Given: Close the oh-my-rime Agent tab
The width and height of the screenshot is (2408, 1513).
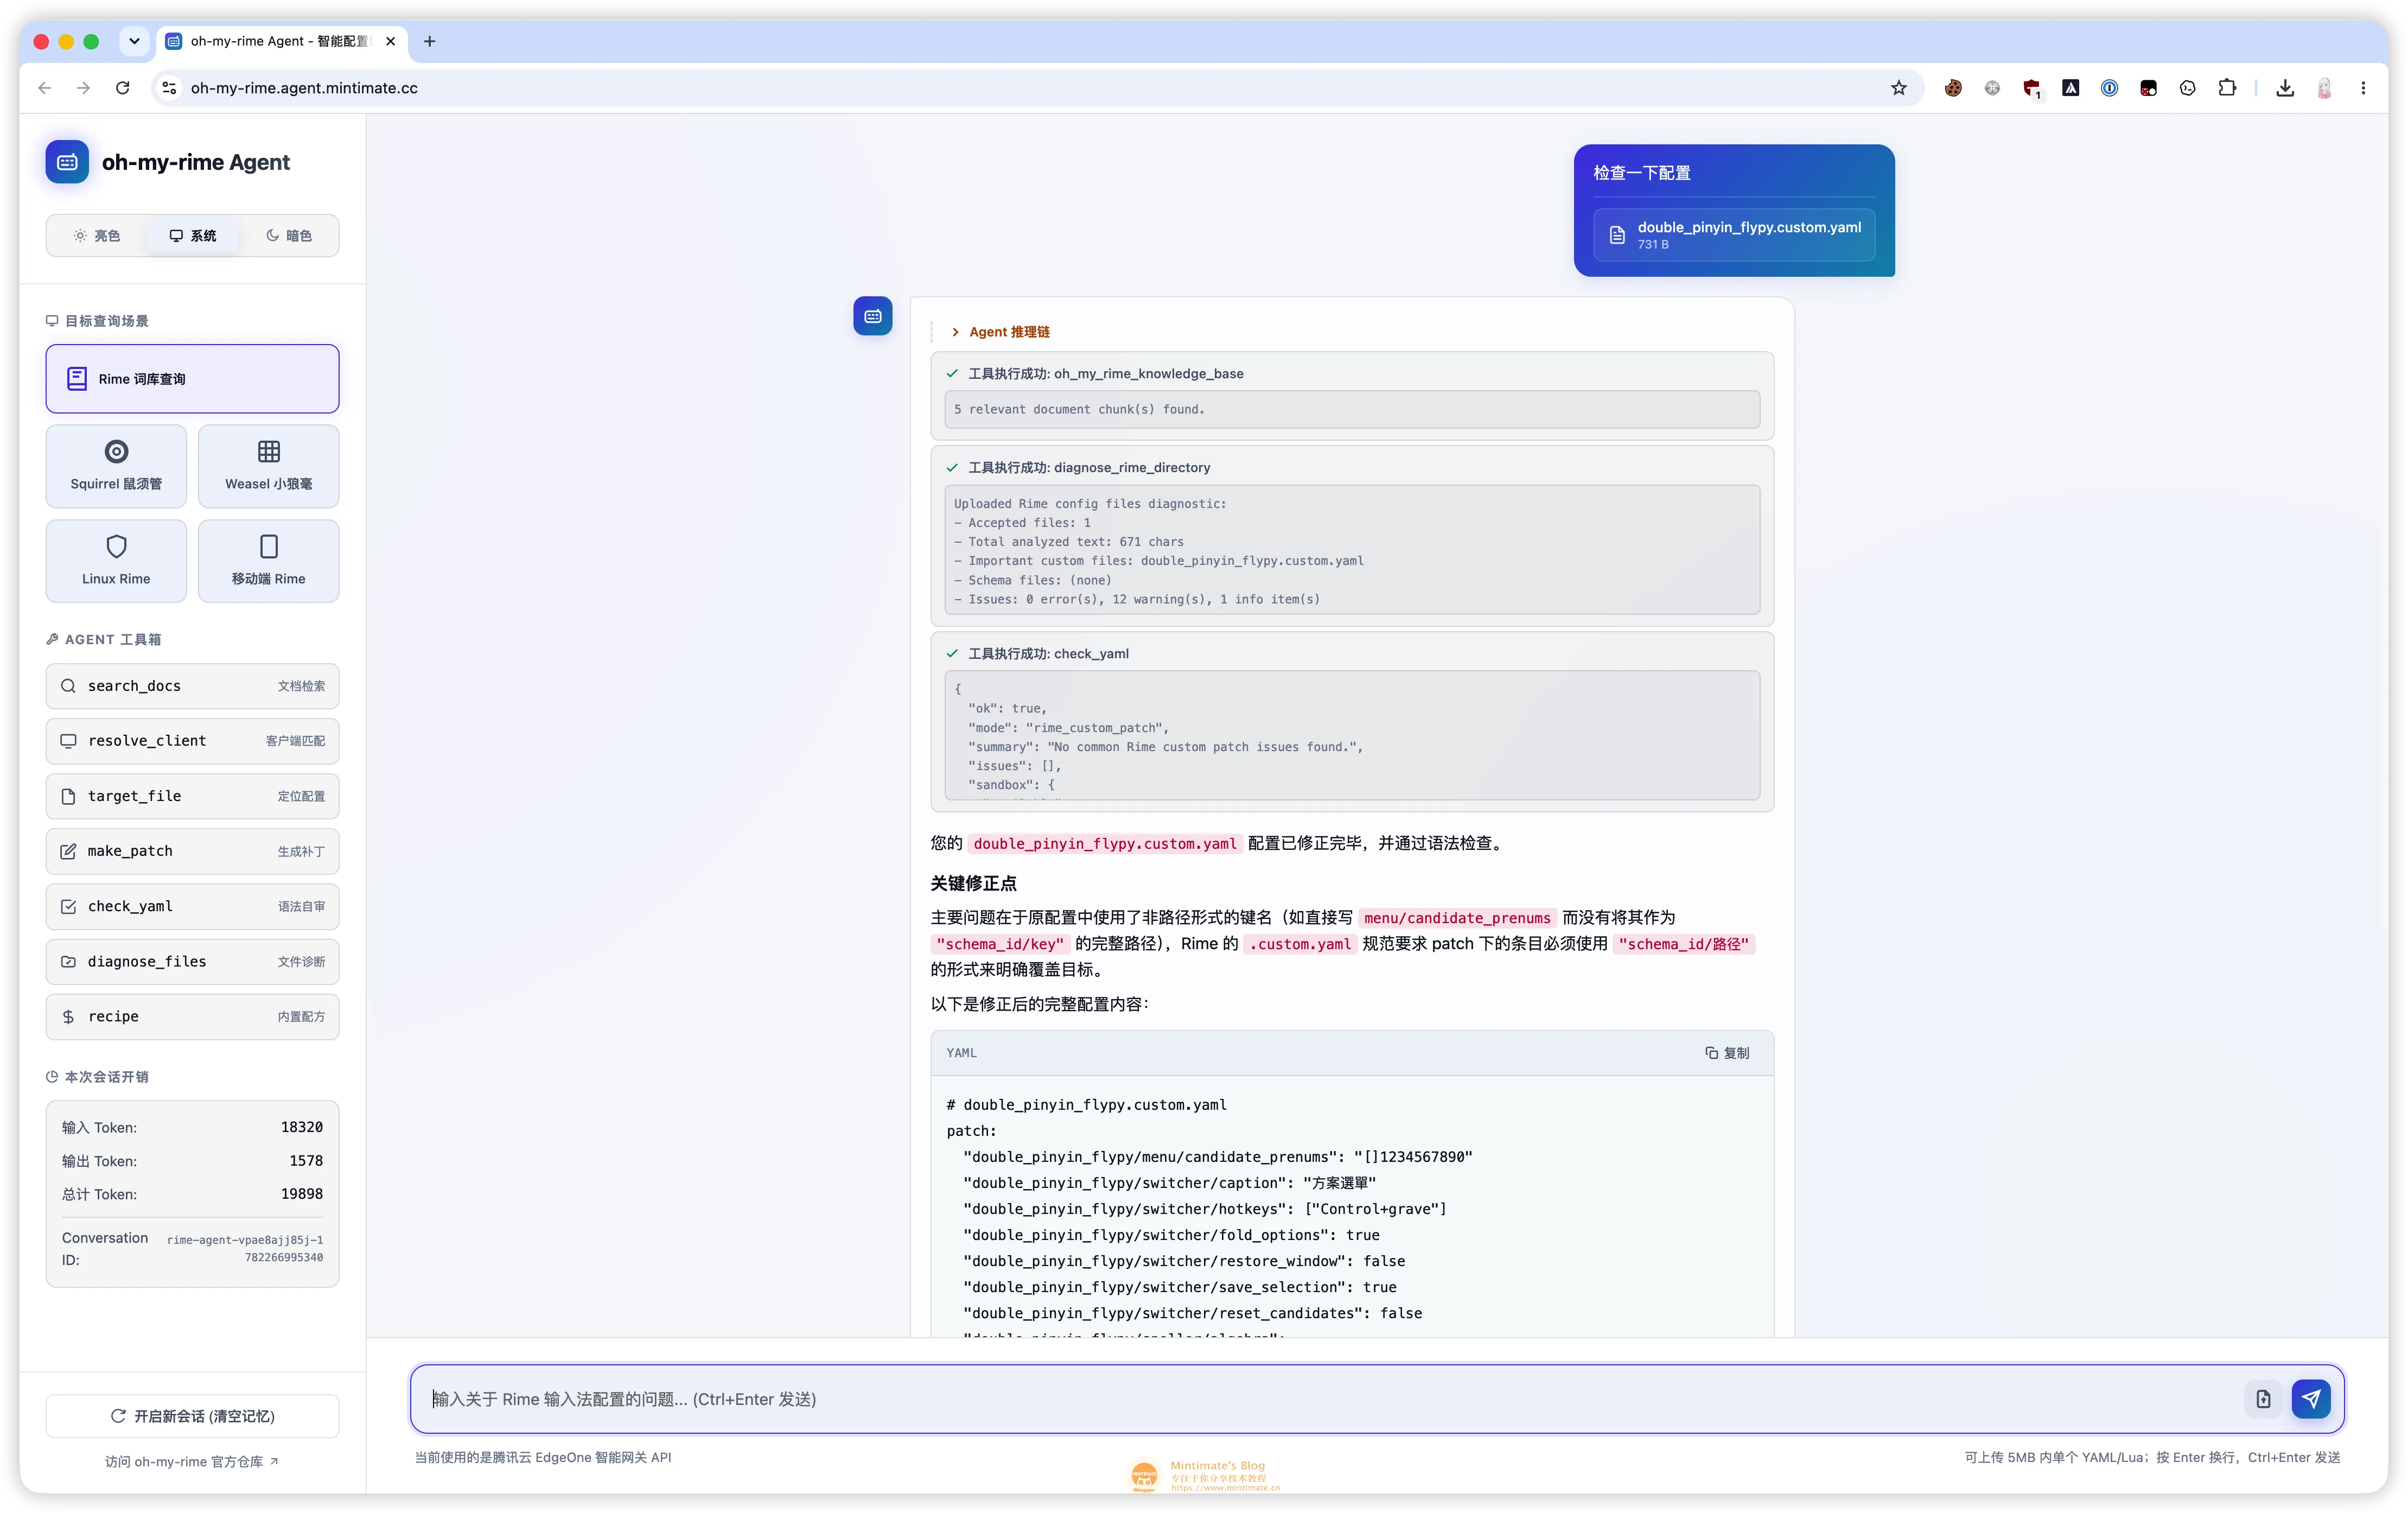Looking at the screenshot, I should pyautogui.click(x=391, y=41).
